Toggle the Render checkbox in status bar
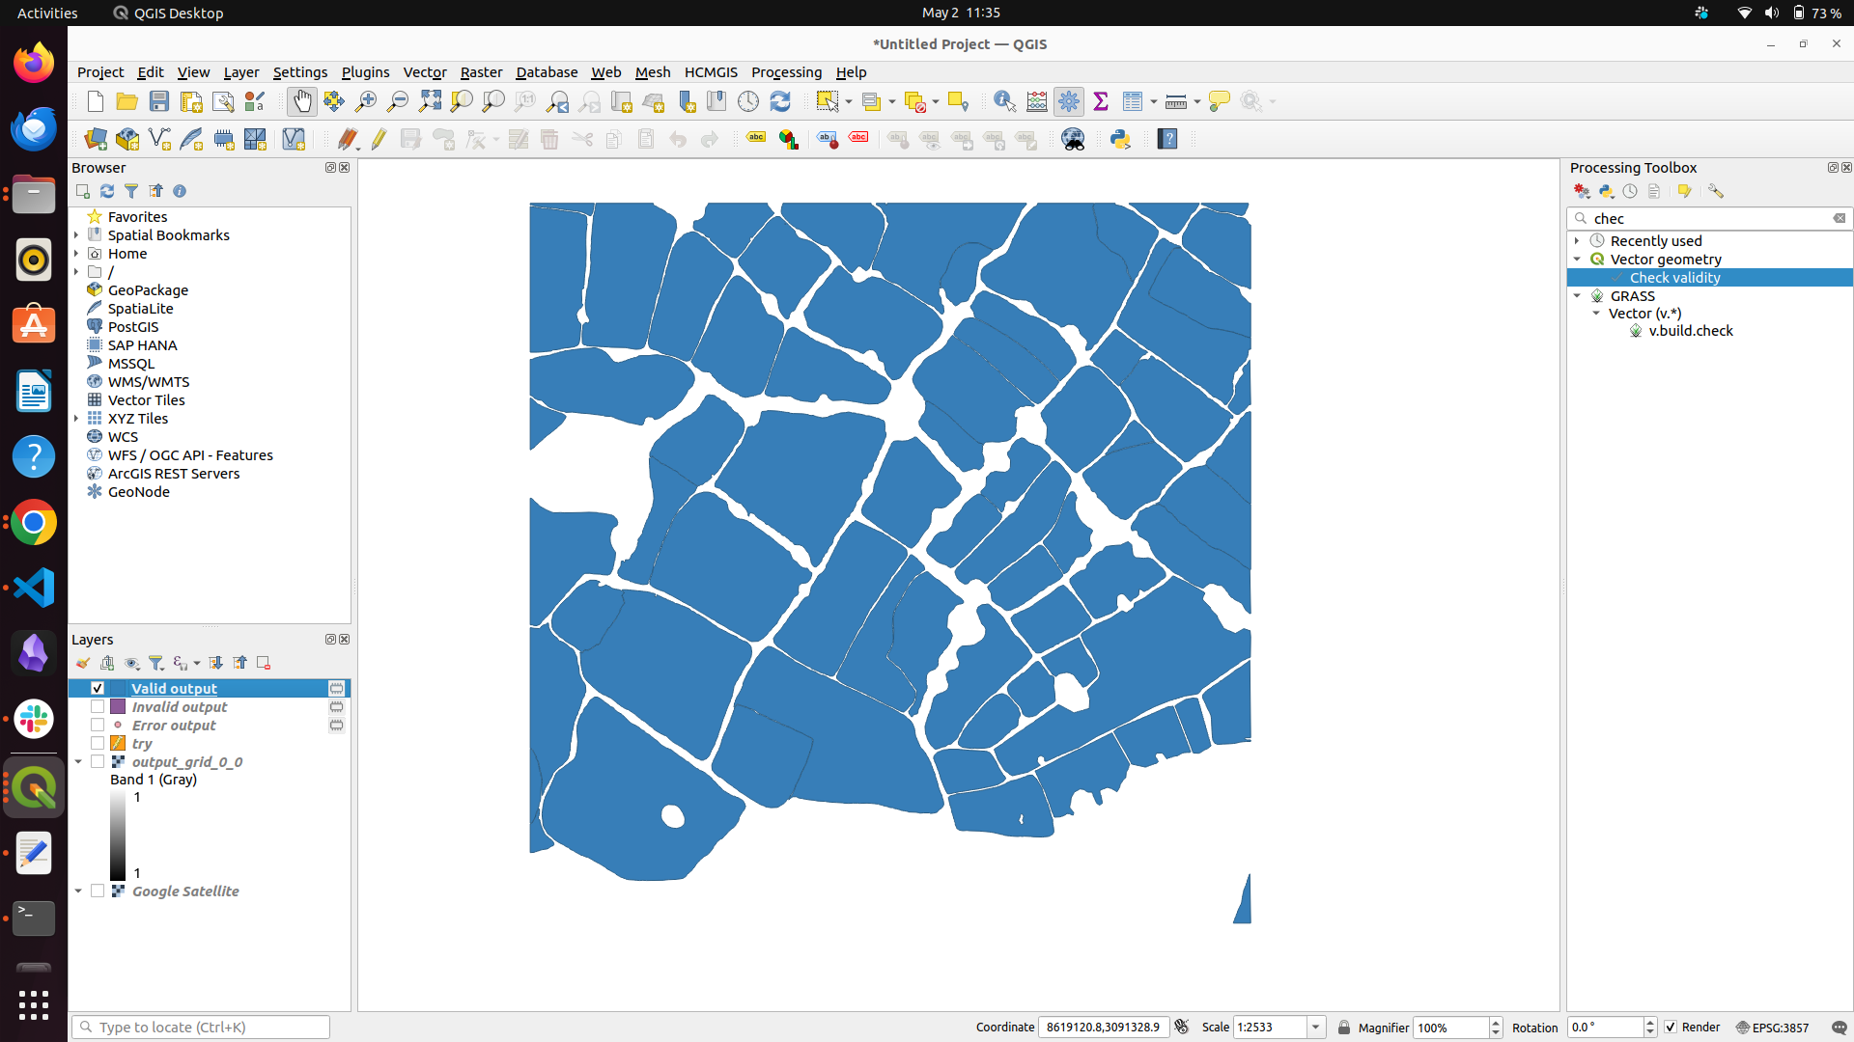 point(1671,1028)
